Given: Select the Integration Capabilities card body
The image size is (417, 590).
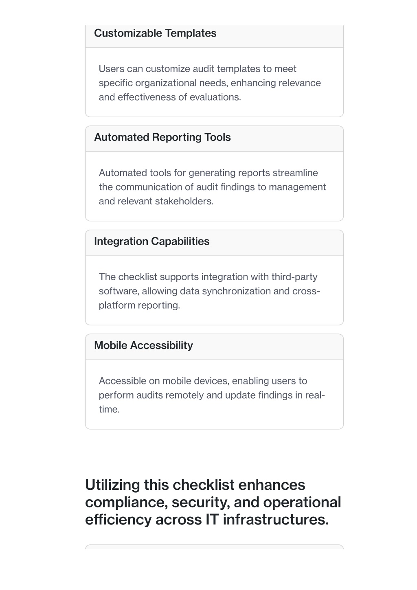Looking at the screenshot, I should click(214, 290).
